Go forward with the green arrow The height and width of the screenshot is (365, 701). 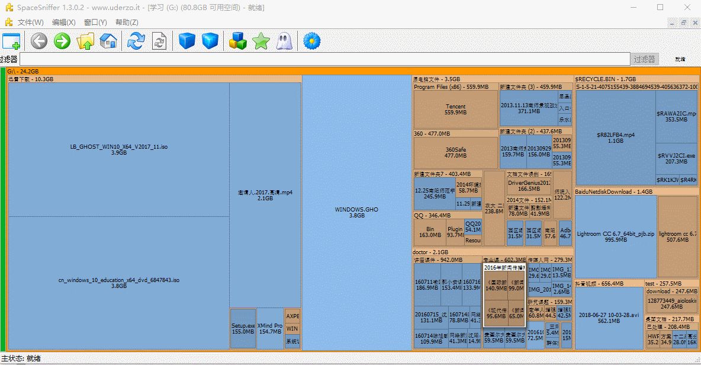point(62,41)
